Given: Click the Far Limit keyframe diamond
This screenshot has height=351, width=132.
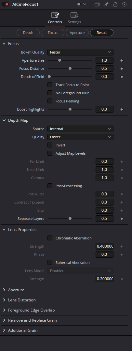Looking at the screenshot, I should coord(122,161).
